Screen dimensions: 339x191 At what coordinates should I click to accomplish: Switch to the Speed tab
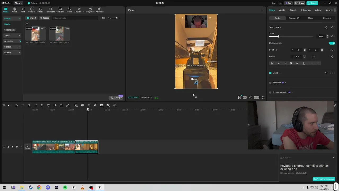point(293,10)
